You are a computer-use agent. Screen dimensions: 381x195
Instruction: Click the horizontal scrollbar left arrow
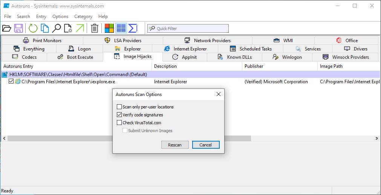click(x=4, y=139)
